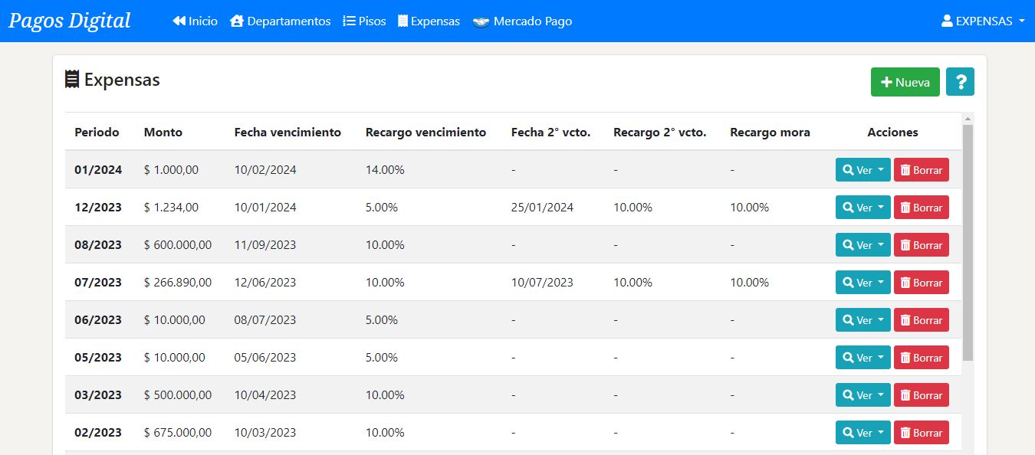1035x455 pixels.
Task: Open Ver dropdown for period 02/2023
Action: [863, 433]
